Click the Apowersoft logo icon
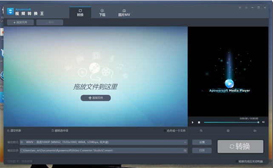 click(x=10, y=11)
